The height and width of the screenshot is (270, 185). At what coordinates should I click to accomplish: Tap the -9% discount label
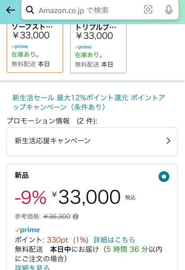31,198
